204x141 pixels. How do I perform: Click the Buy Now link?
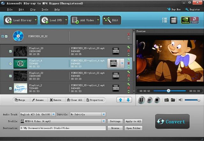point(174,9)
